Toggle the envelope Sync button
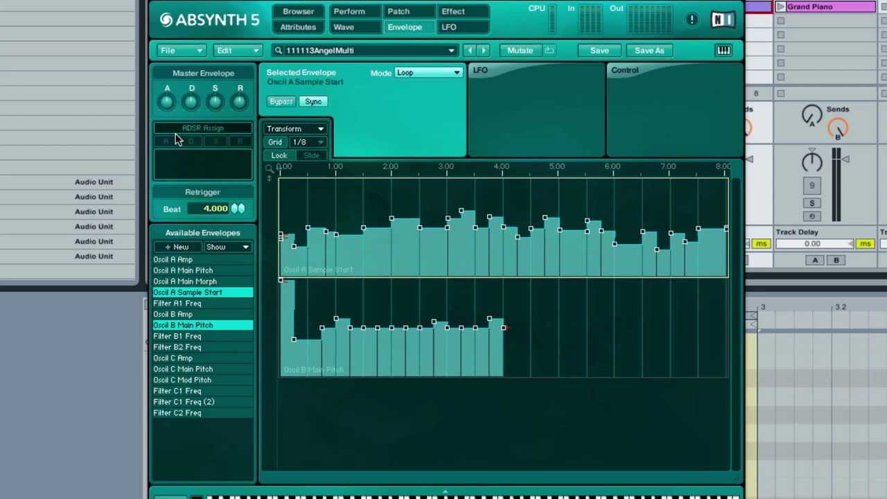The image size is (887, 499). (x=313, y=101)
